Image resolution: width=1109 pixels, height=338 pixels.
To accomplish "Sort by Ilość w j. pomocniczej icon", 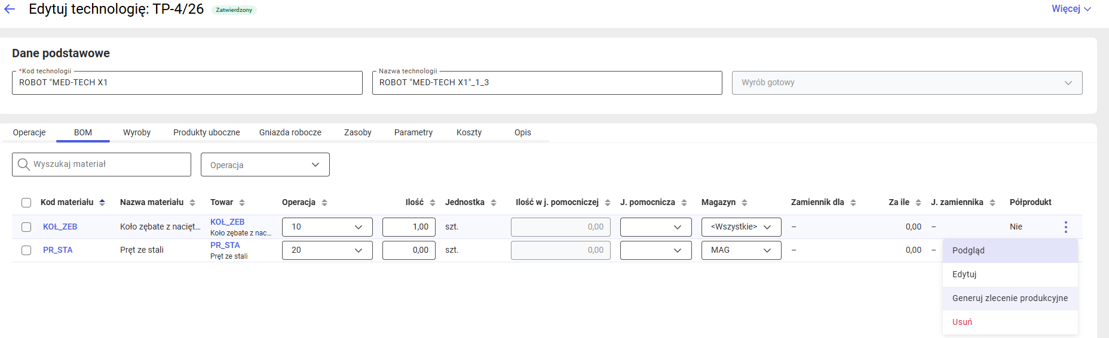I will (608, 203).
